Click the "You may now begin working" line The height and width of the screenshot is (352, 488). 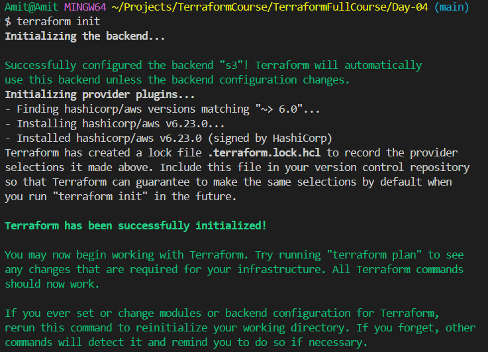tap(234, 255)
